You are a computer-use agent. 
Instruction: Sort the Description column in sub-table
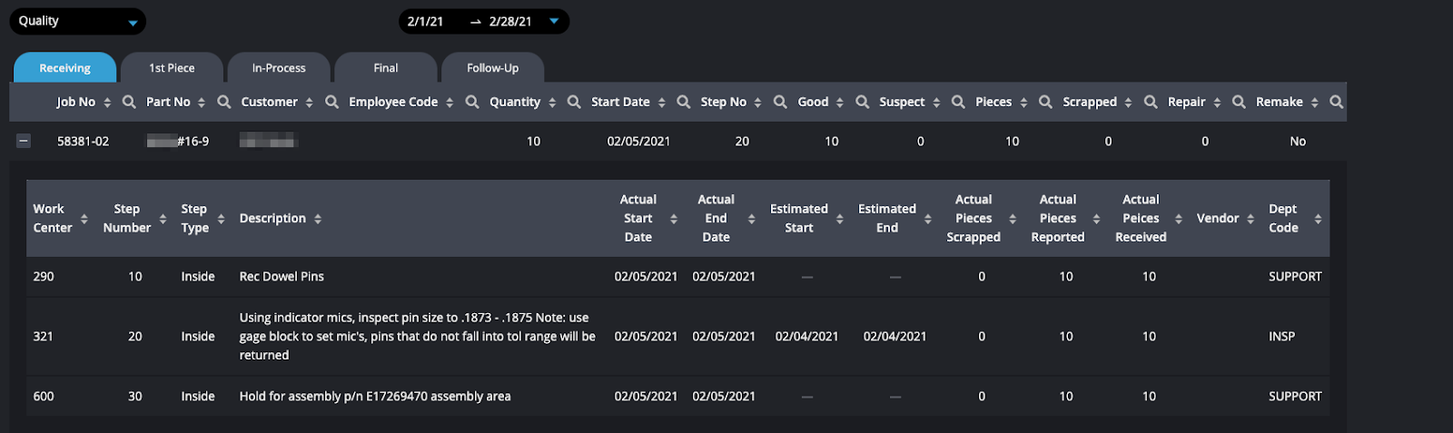point(318,219)
